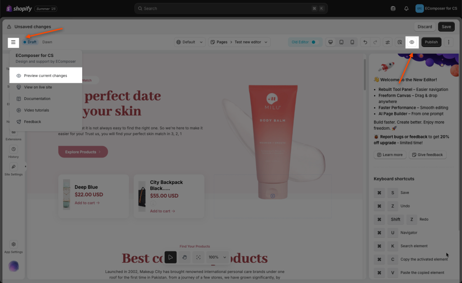Screen dimensions: 462x283
Task: Switch to mobile device view
Action: [352, 42]
